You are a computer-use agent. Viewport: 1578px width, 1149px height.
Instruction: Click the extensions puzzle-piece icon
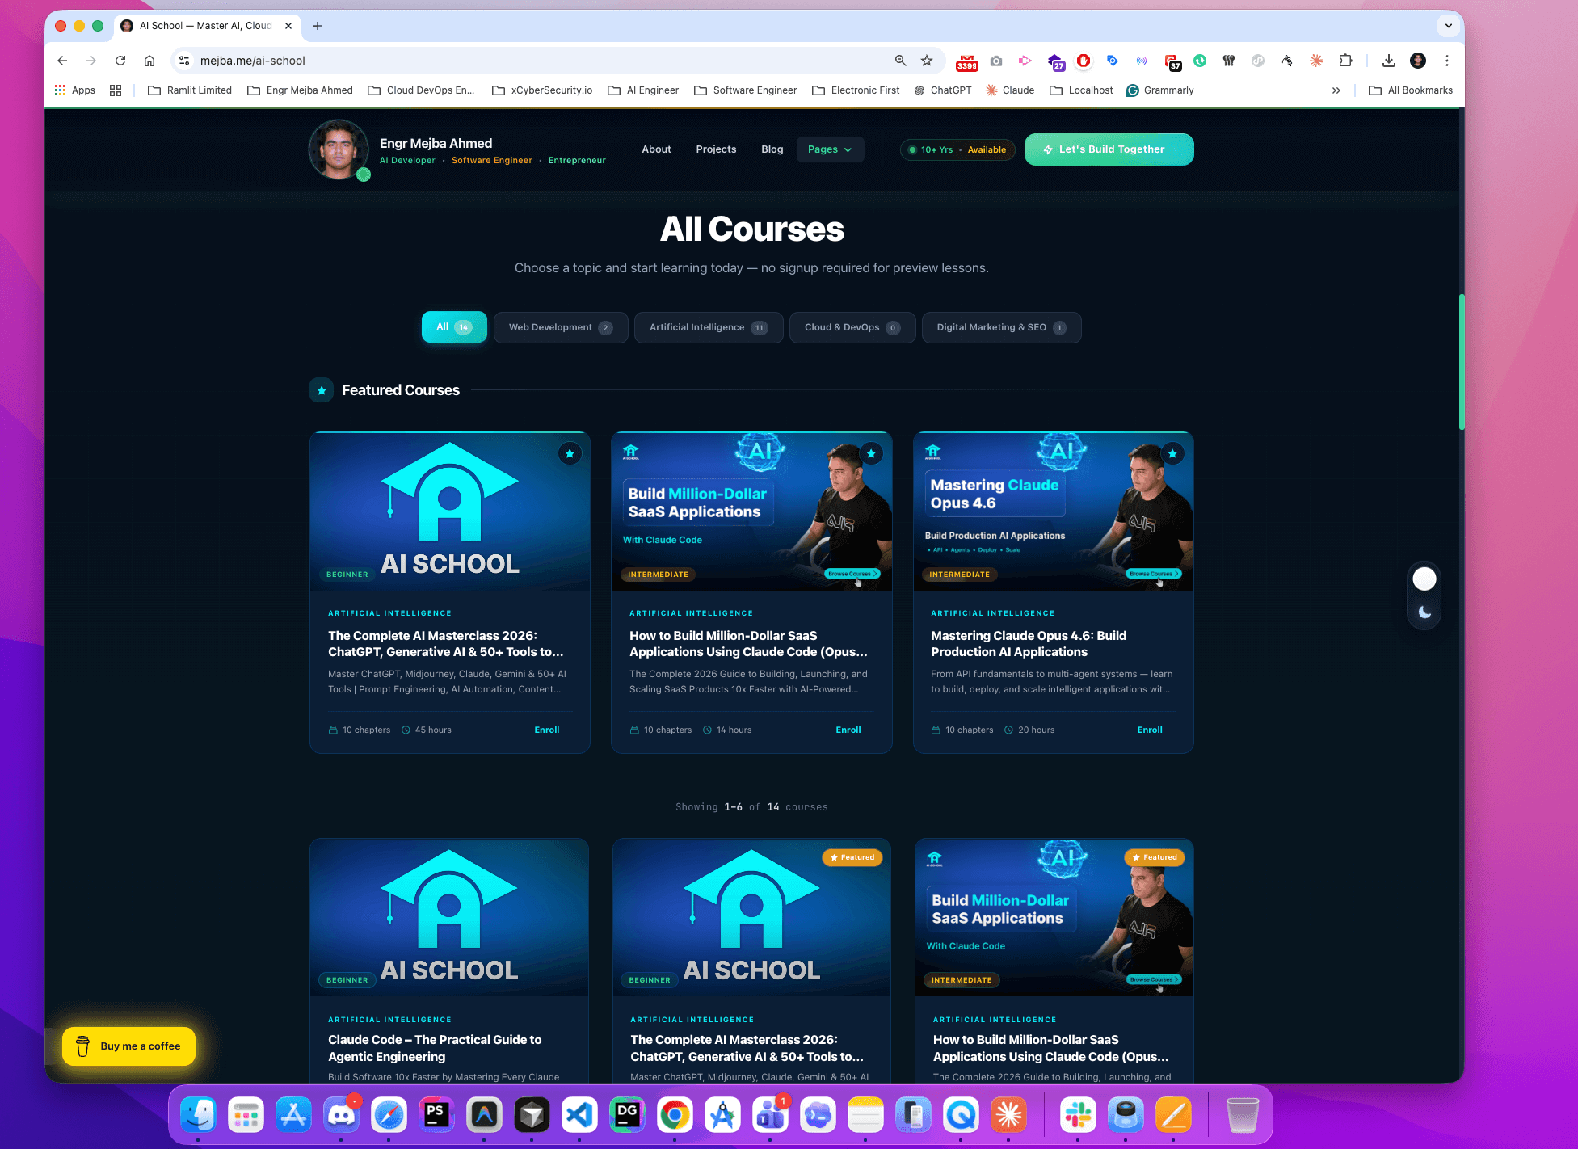coord(1346,61)
